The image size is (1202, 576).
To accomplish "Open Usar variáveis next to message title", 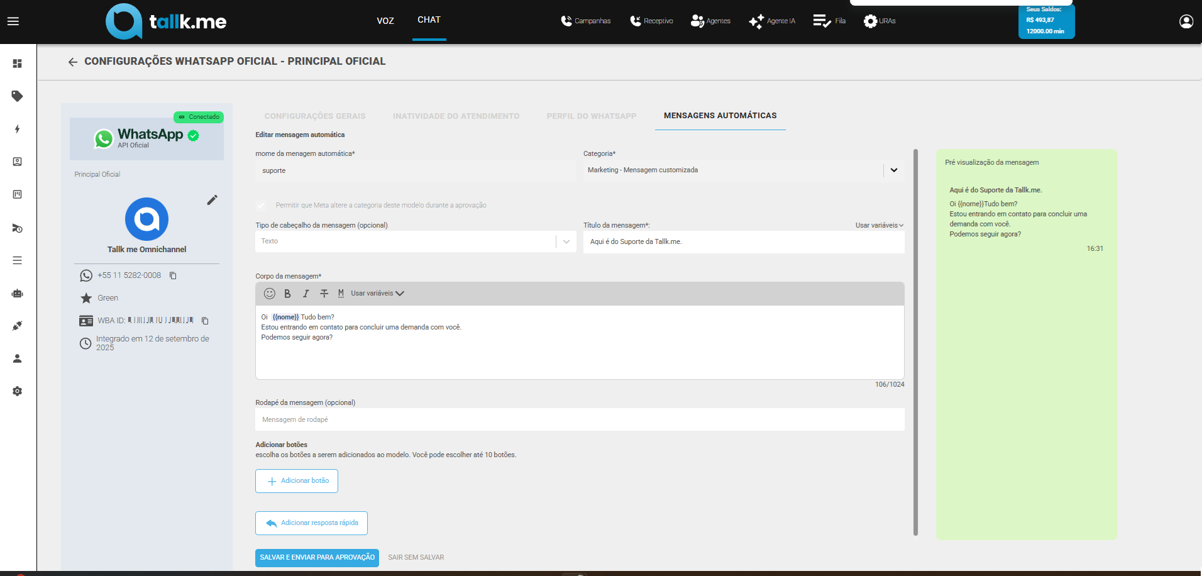I will coord(879,225).
